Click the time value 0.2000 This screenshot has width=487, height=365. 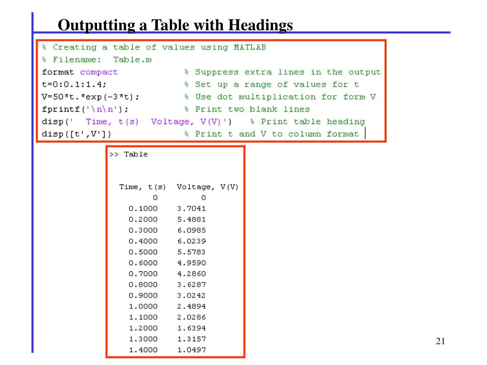(143, 220)
